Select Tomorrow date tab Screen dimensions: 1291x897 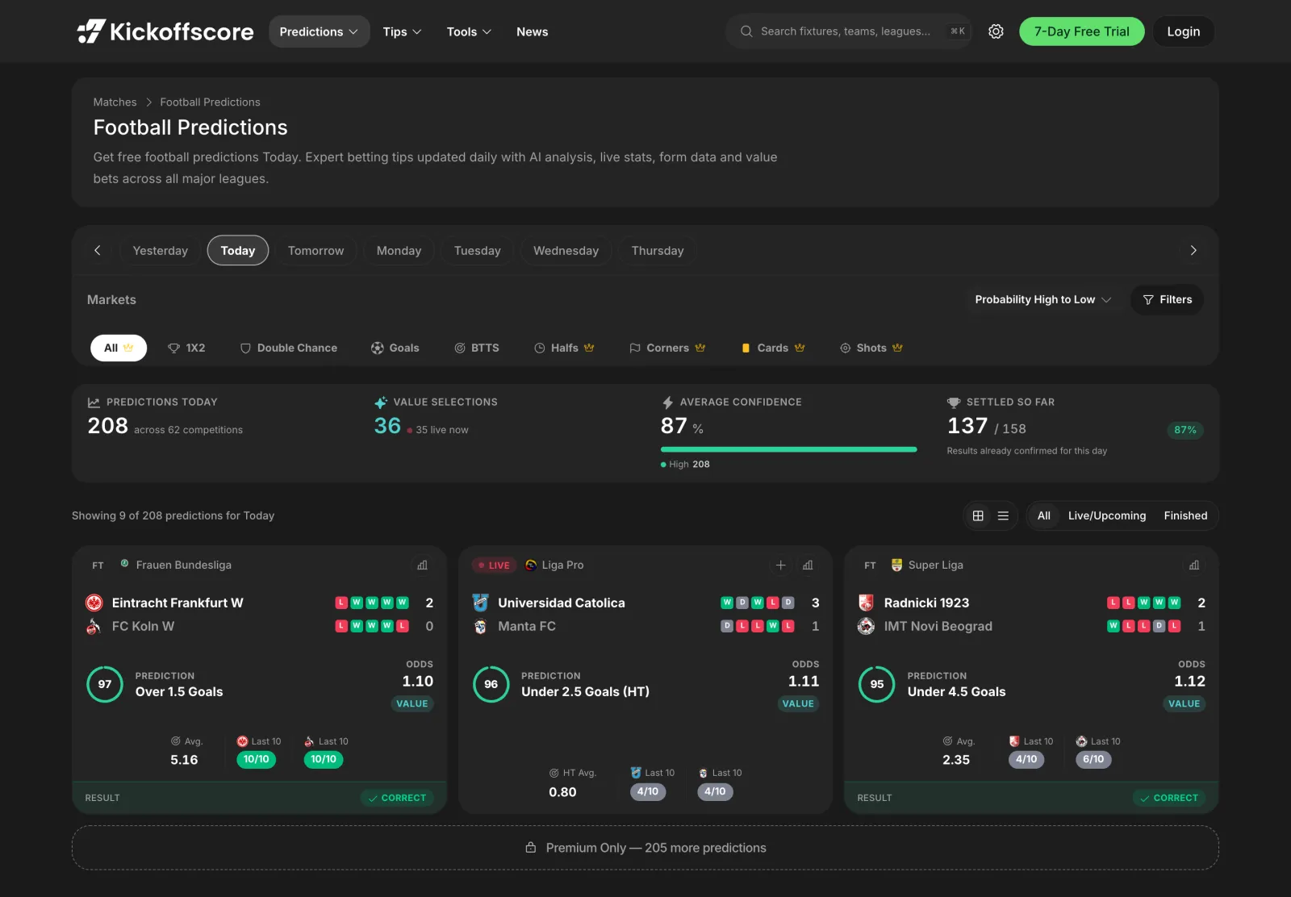[315, 251]
